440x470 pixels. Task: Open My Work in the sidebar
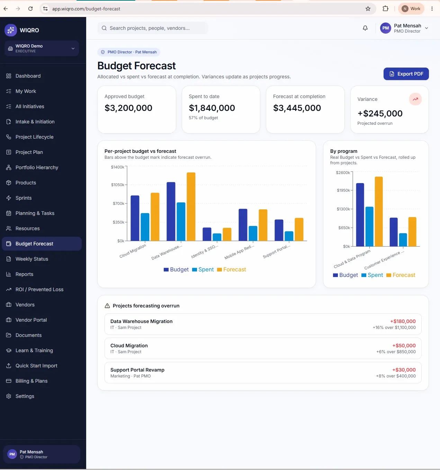[x=42, y=91]
